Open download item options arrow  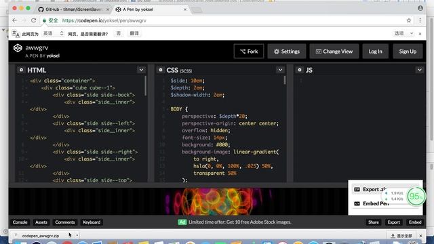77,235
